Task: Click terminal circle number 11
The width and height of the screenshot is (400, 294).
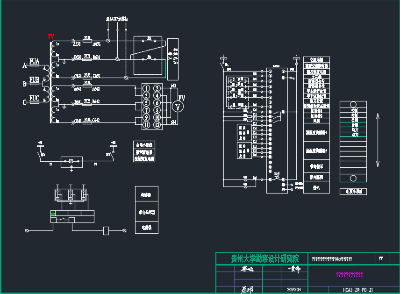Action: [146, 125]
